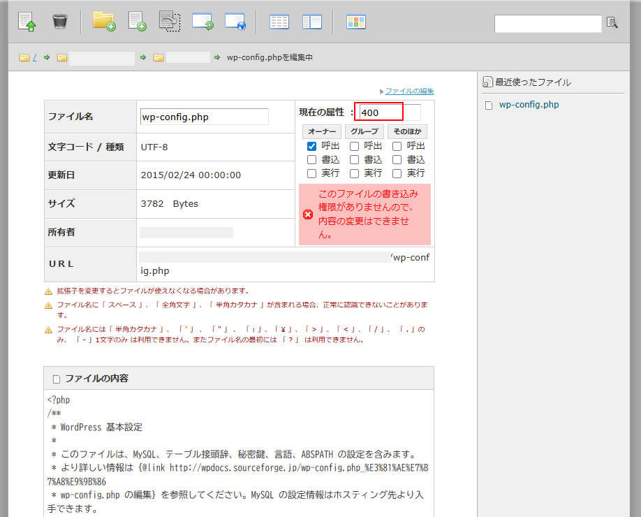Open the そのほか permission section
Image resolution: width=641 pixels, height=517 pixels.
408,131
